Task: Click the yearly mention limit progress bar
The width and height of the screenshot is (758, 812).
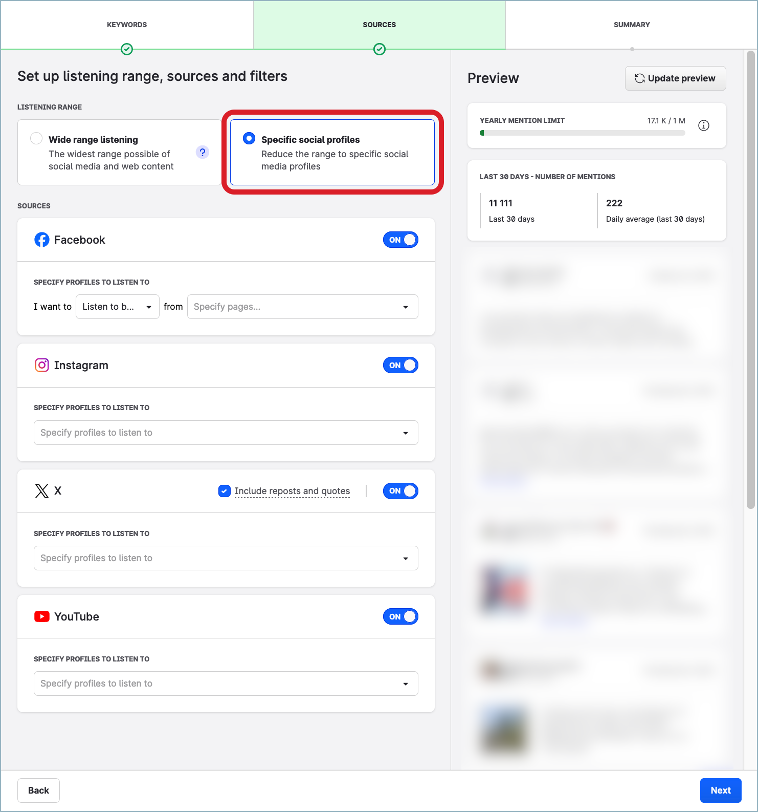Action: coord(582,133)
